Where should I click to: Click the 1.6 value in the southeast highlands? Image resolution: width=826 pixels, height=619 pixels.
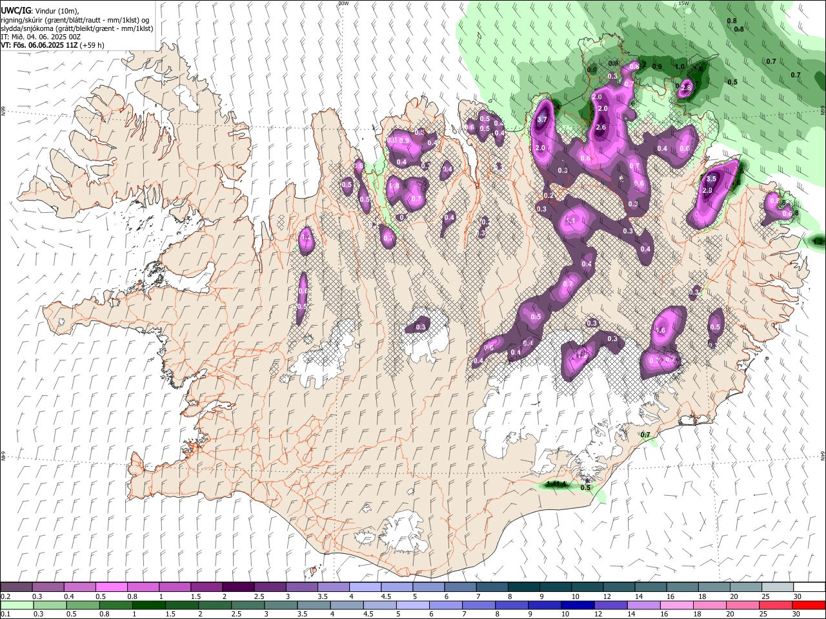pos(660,330)
